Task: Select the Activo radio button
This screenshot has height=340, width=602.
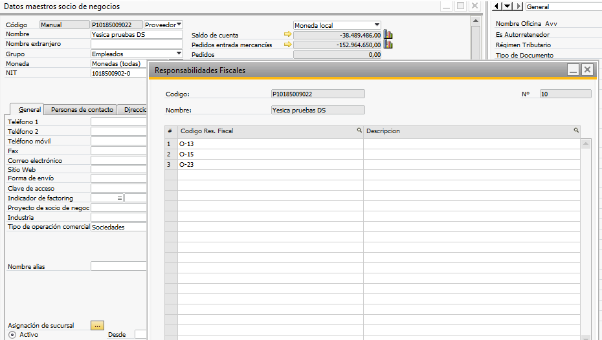Action: (x=12, y=335)
